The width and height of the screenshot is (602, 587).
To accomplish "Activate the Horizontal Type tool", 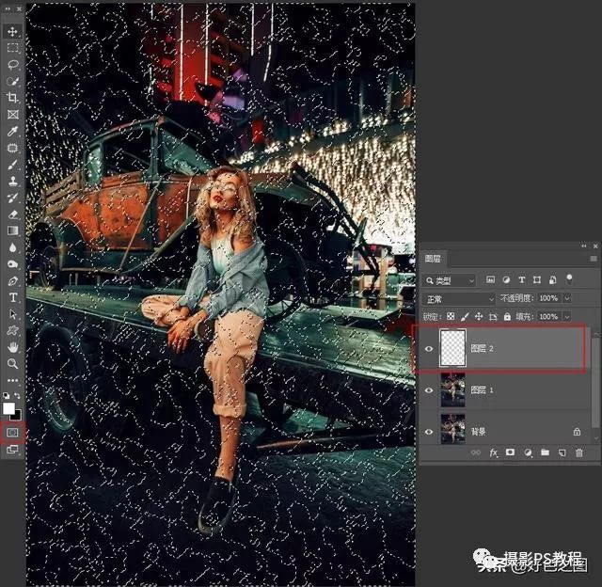I will point(13,296).
